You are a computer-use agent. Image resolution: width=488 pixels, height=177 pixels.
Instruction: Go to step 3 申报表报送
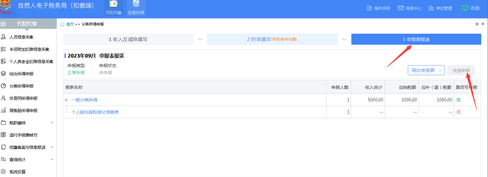416,39
